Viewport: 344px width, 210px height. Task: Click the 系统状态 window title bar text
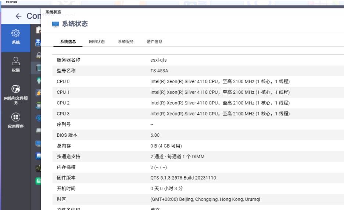pos(53,12)
